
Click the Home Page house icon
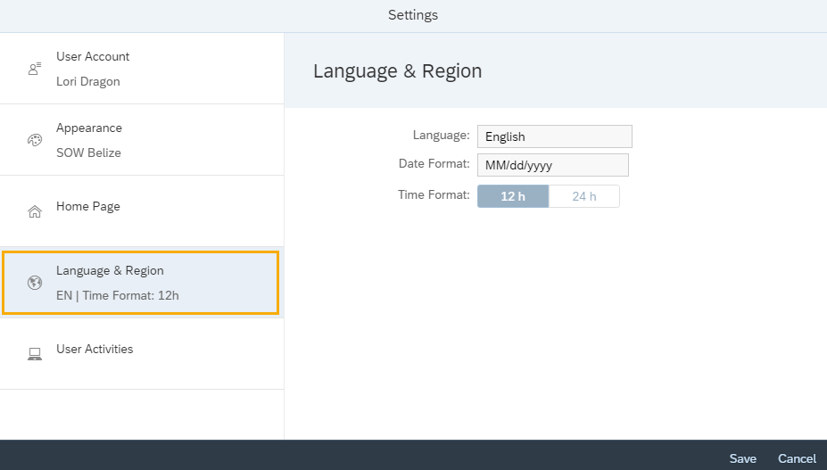(35, 211)
